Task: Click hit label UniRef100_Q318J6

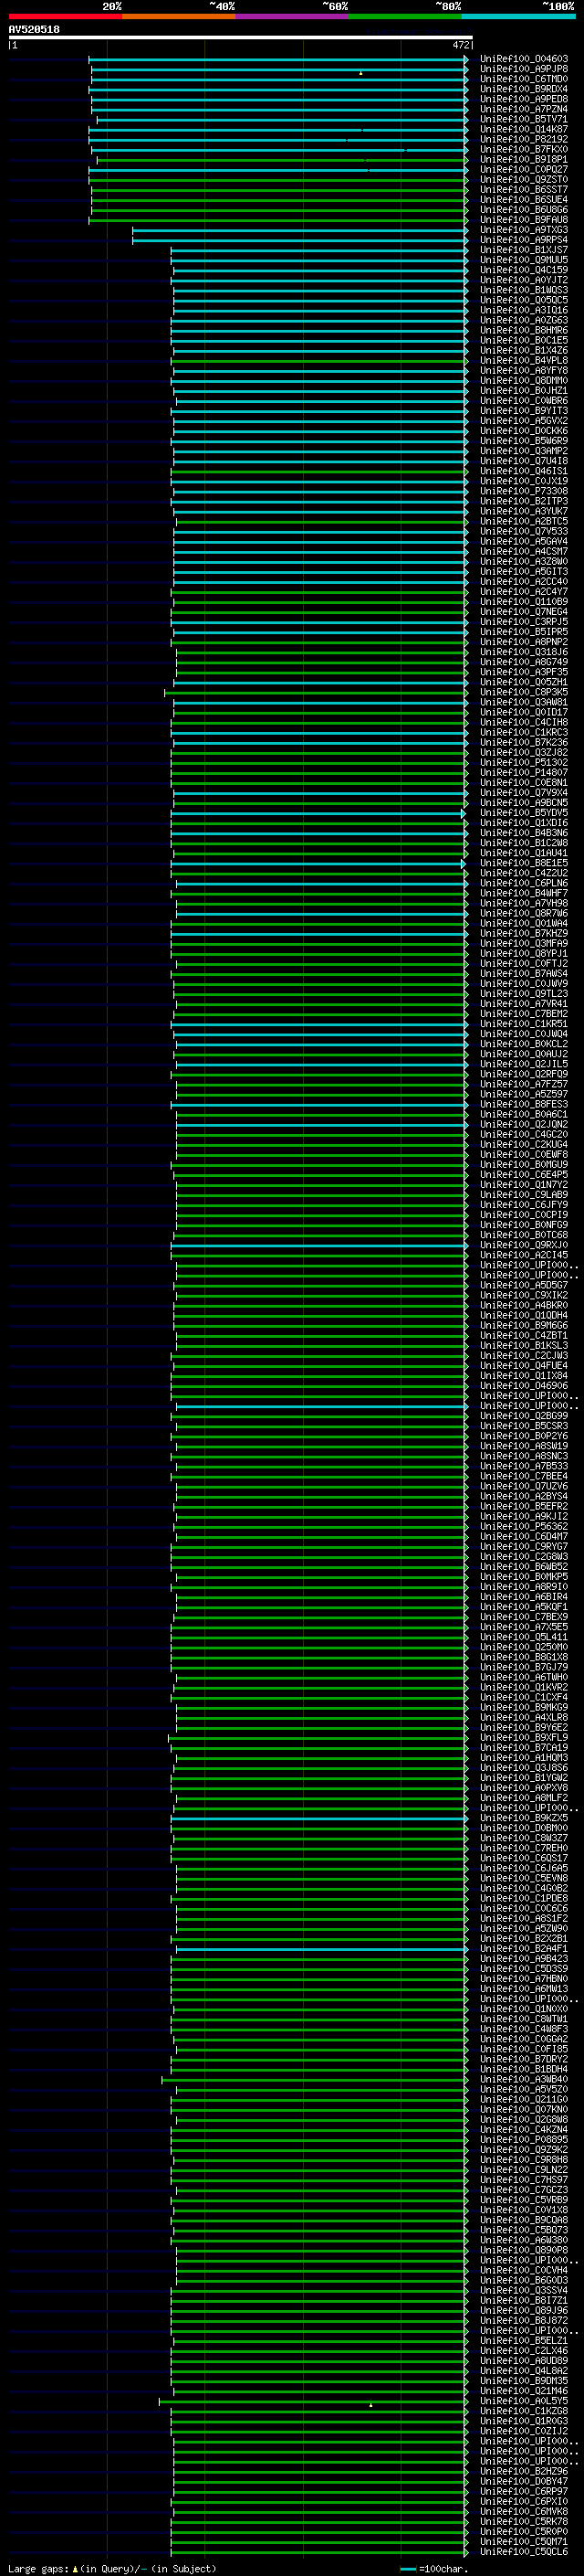Action: click(524, 652)
